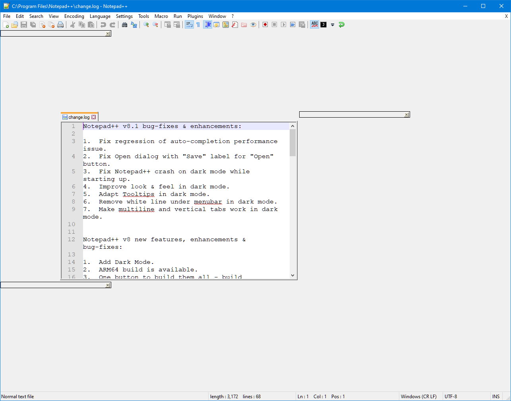Open the Macro menu
This screenshot has width=511, height=401.
(161, 16)
